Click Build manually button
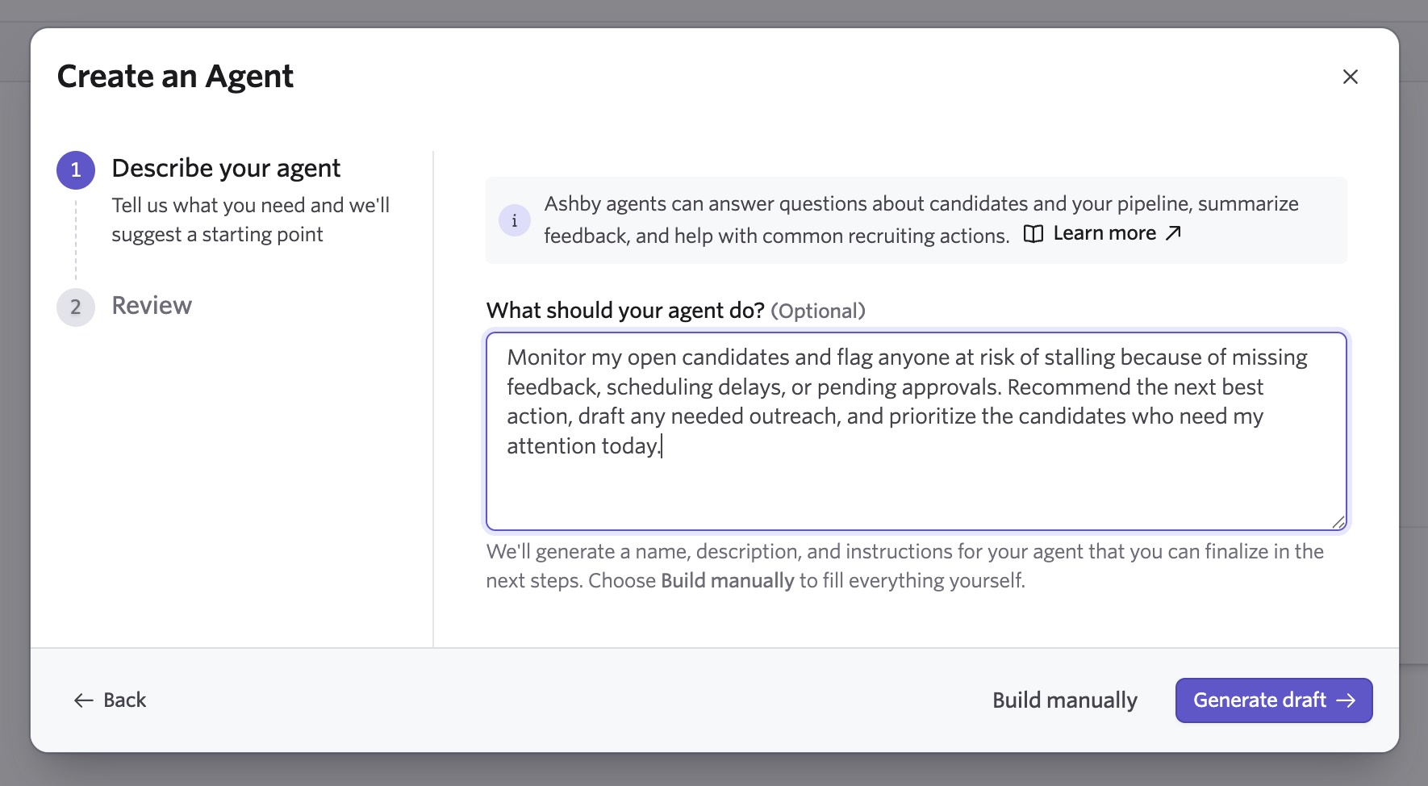1428x786 pixels. 1065,700
